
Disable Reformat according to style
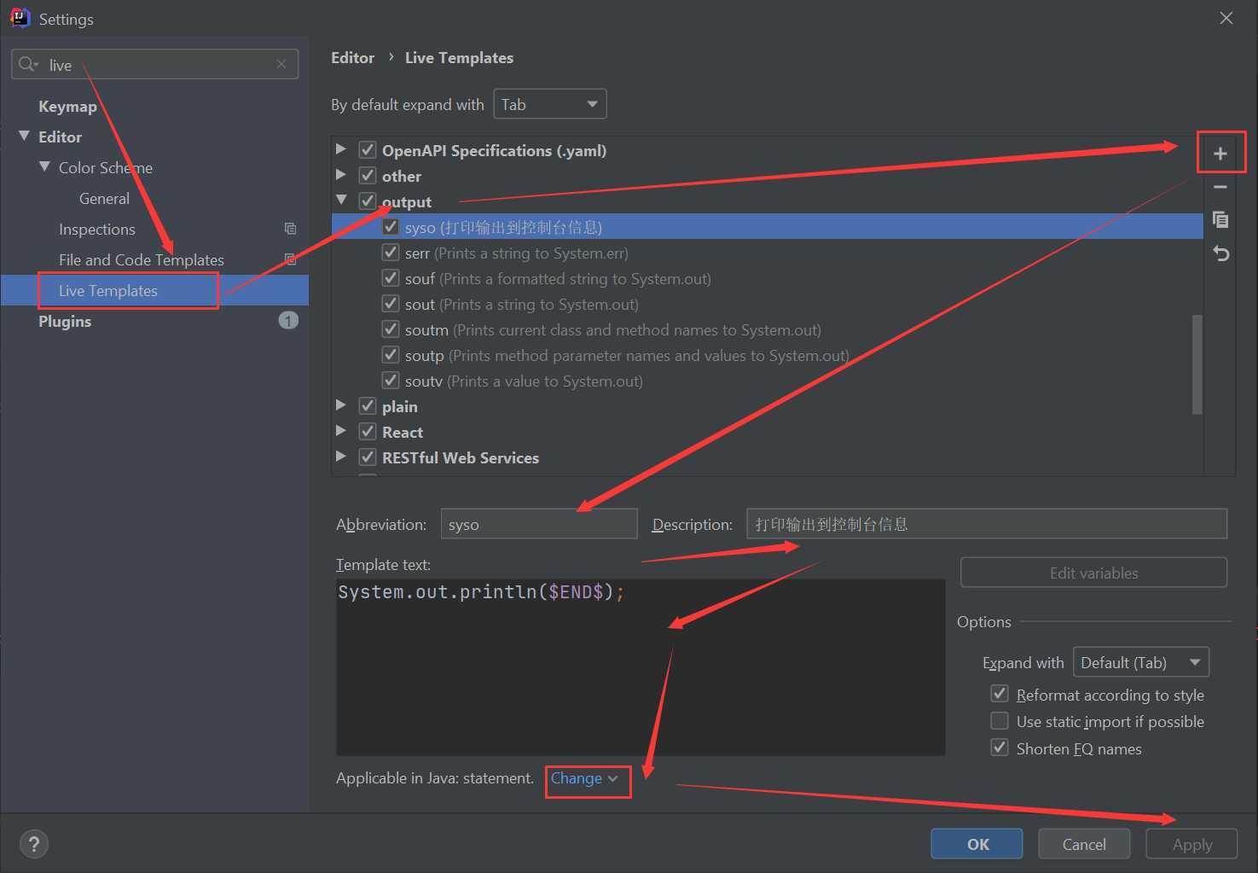[1000, 694]
